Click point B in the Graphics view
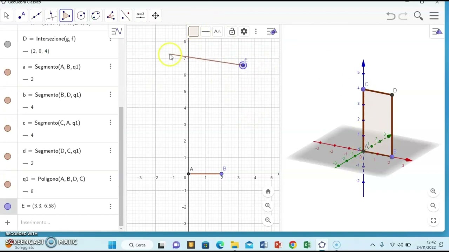The width and height of the screenshot is (449, 252). (221, 174)
